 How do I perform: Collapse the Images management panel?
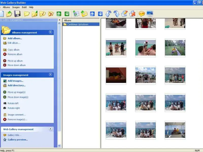click(50, 75)
